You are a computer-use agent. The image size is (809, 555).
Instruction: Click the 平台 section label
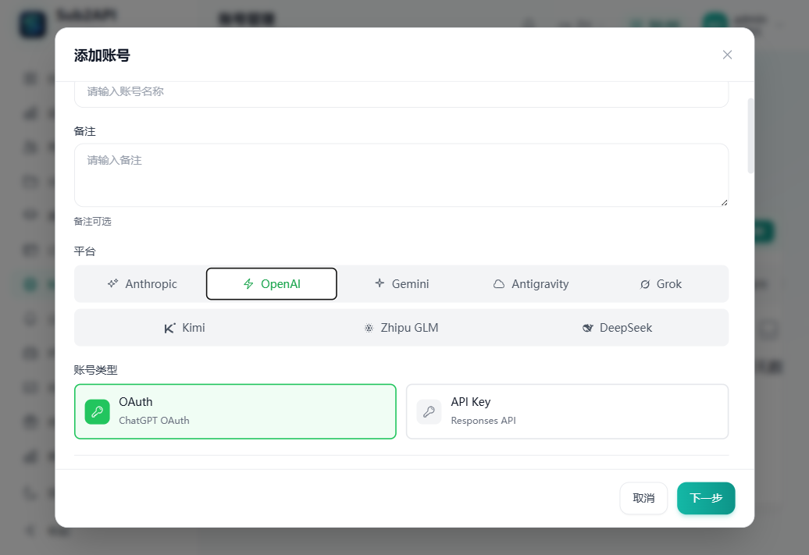(x=84, y=251)
